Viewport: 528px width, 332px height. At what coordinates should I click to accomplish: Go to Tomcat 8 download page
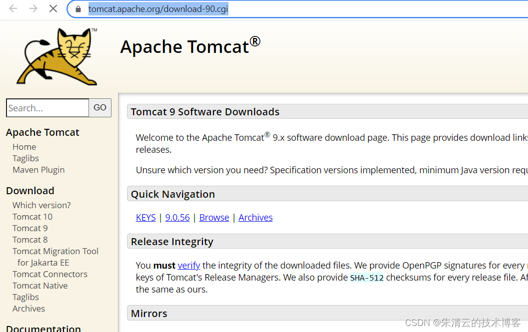point(30,240)
